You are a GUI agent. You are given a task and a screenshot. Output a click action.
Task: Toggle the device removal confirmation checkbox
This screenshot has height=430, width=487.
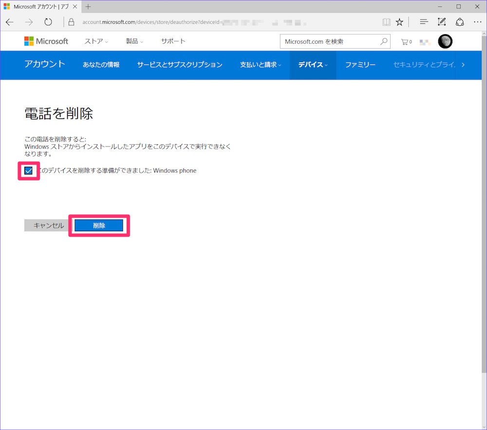[28, 170]
